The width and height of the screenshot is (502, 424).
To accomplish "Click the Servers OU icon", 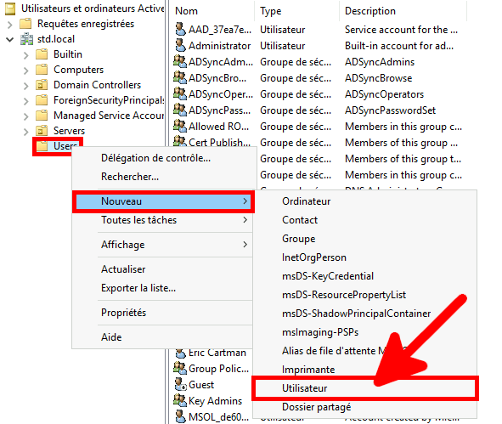I will [42, 131].
